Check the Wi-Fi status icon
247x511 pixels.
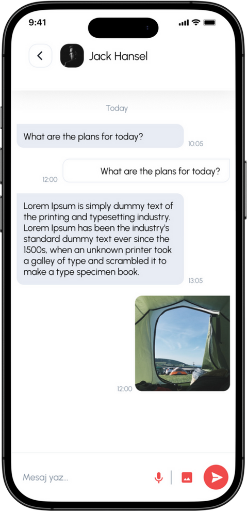click(195, 23)
